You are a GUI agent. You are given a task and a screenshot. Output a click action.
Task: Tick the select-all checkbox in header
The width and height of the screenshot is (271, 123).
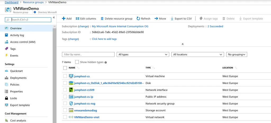pos(65,68)
